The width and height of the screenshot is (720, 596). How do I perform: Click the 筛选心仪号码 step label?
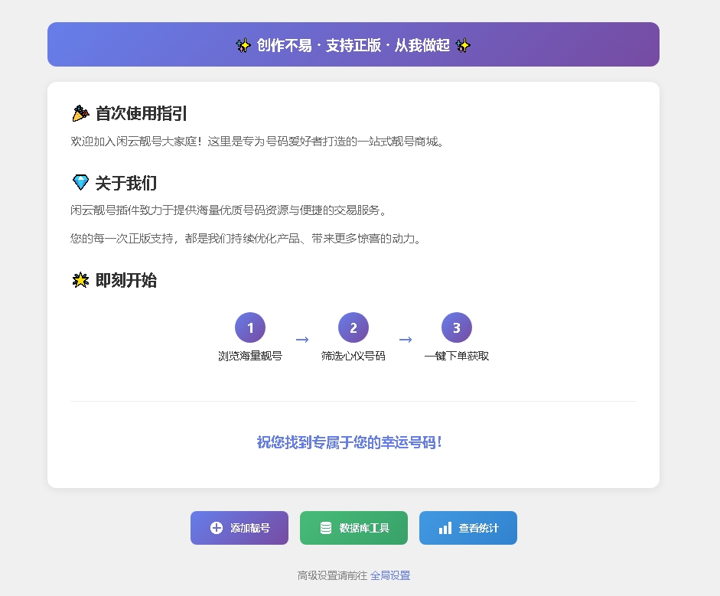tap(353, 356)
